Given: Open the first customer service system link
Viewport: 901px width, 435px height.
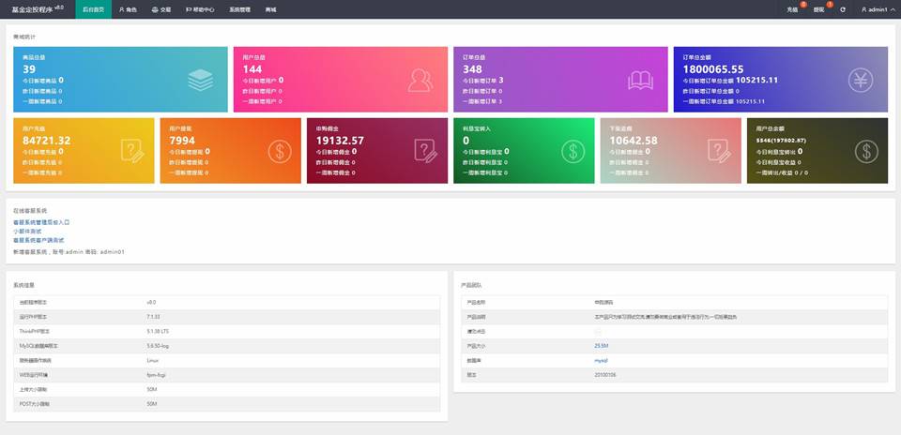Looking at the screenshot, I should pyautogui.click(x=41, y=222).
